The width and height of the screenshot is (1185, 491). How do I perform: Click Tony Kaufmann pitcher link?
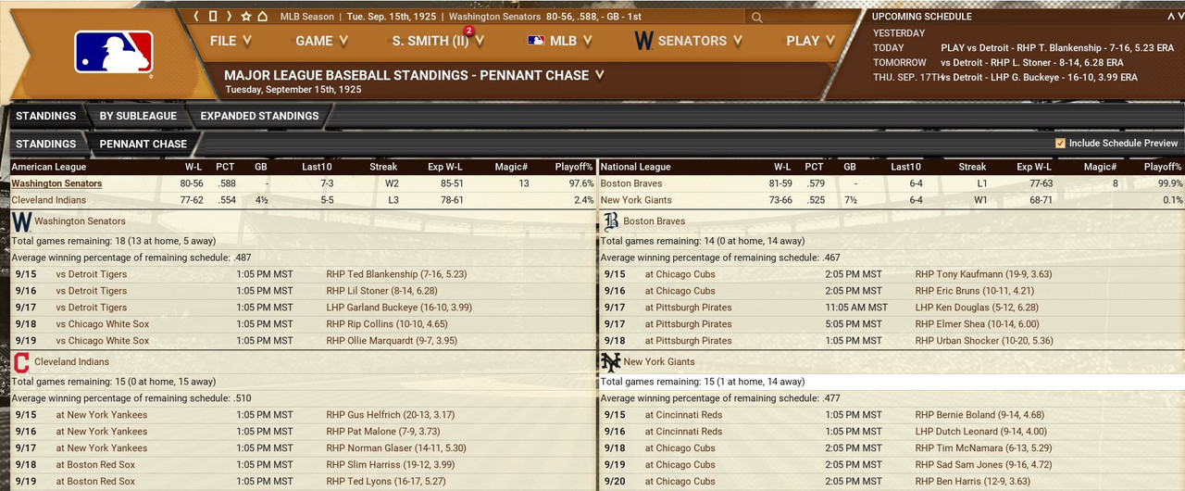pyautogui.click(x=983, y=274)
